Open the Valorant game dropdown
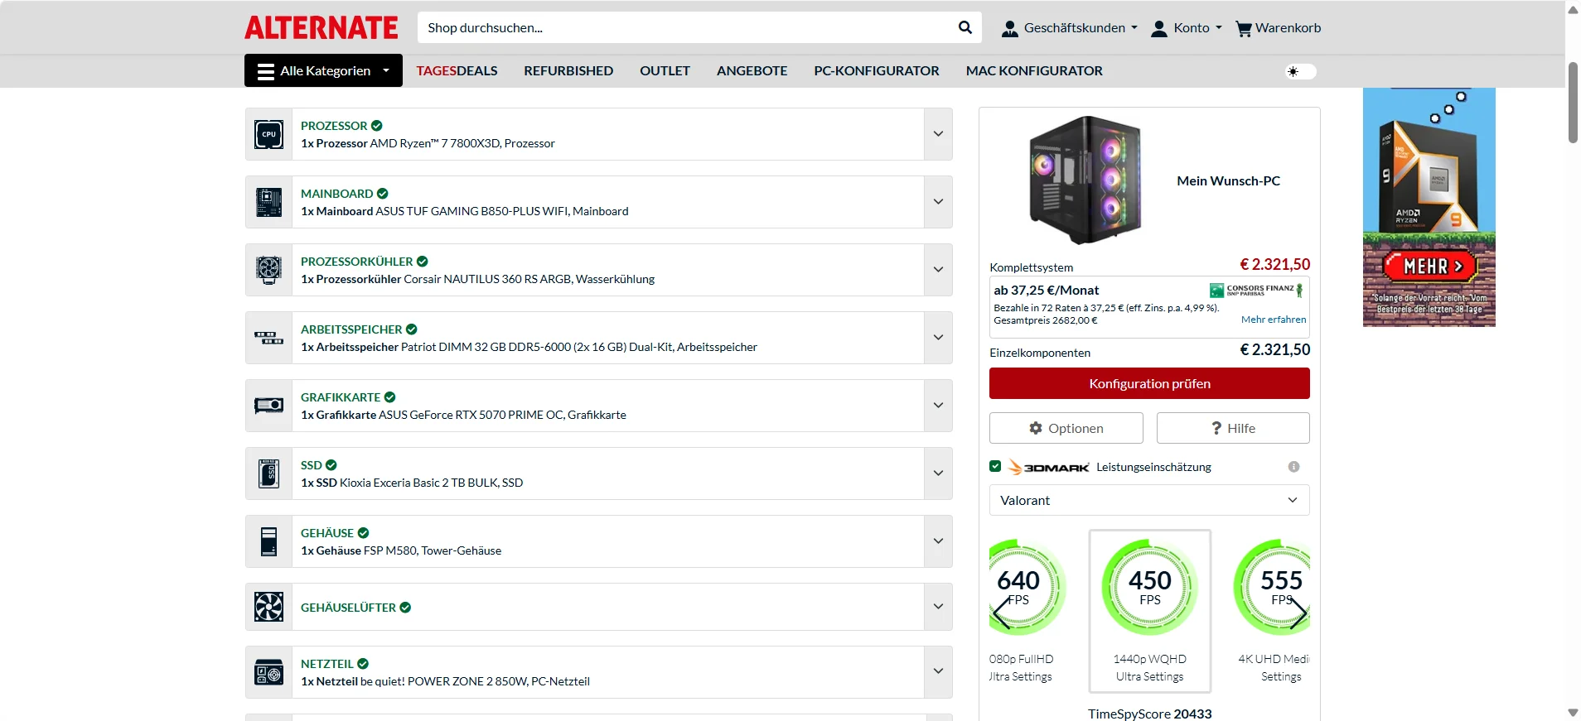Image resolution: width=1581 pixels, height=721 pixels. (1149, 500)
